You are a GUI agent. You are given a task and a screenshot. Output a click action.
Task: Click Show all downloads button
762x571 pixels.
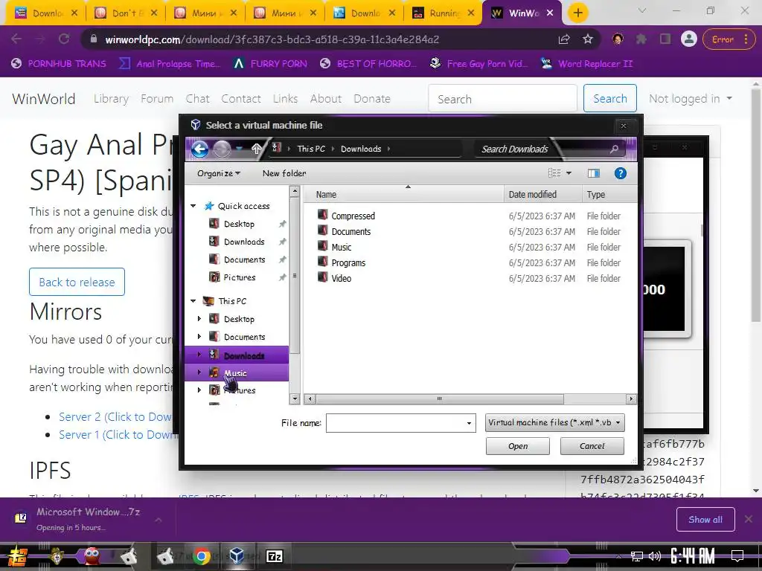pyautogui.click(x=705, y=520)
